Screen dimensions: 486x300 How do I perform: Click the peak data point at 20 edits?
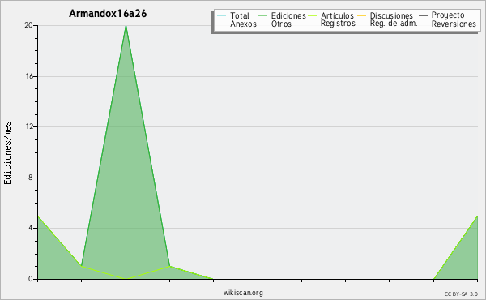point(126,26)
